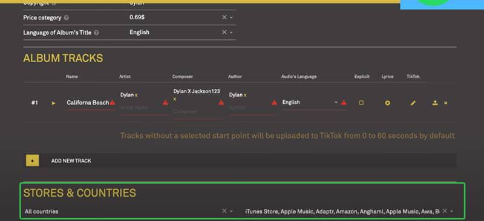
Task: Click the warning icon beside track name
Action: 113,102
